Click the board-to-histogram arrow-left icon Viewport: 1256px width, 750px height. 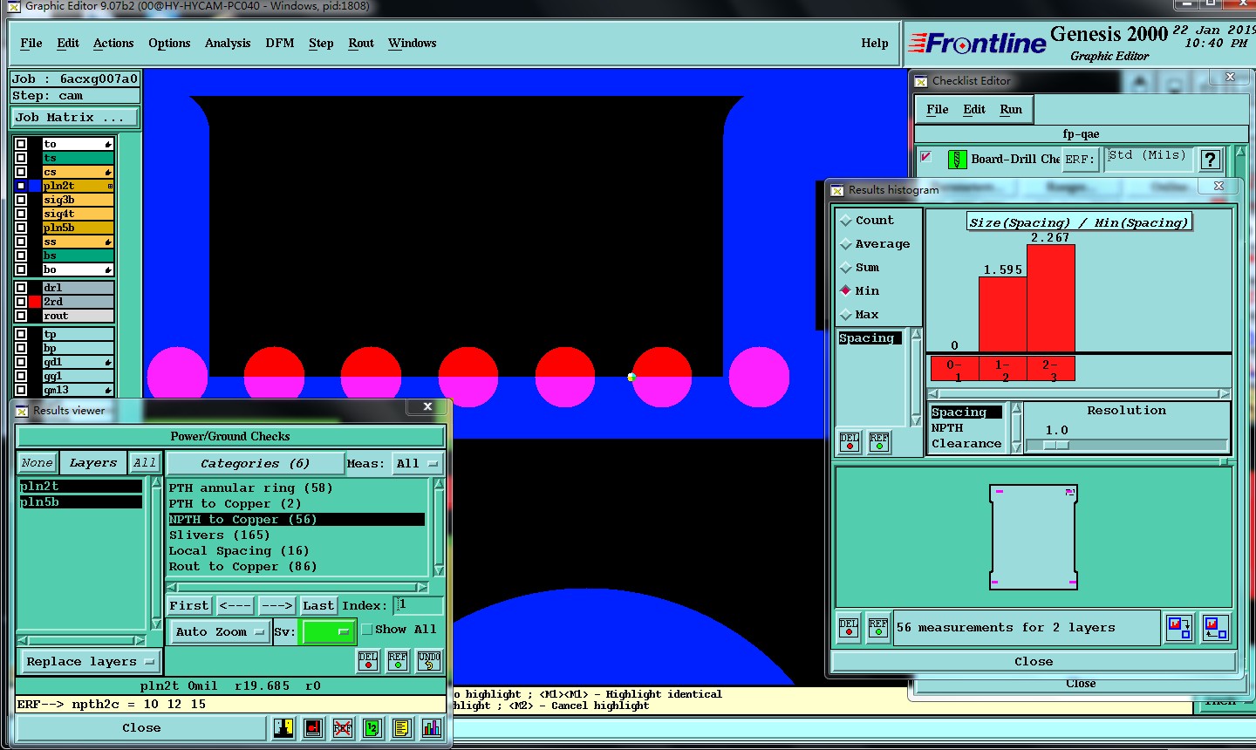point(1215,628)
